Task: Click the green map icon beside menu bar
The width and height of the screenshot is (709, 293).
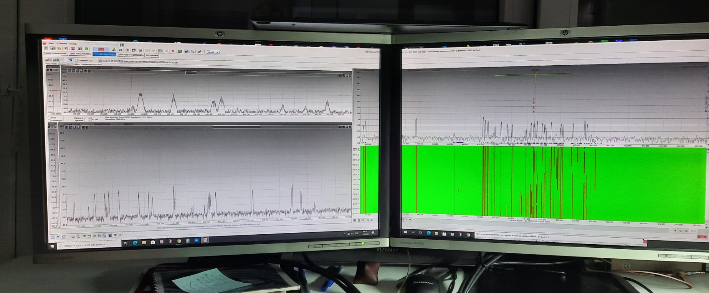Action: (x=122, y=45)
